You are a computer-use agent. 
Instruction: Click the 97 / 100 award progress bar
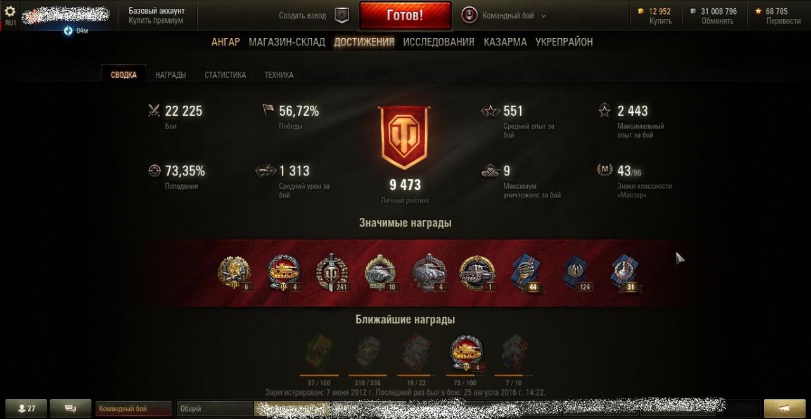pyautogui.click(x=319, y=375)
